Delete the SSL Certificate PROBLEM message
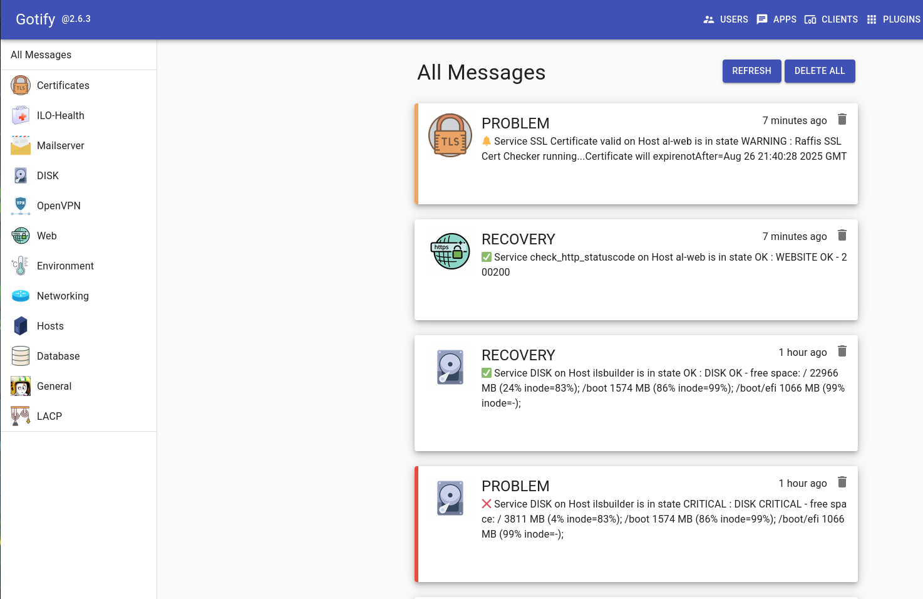Screen dimensions: 923x599 pos(842,120)
